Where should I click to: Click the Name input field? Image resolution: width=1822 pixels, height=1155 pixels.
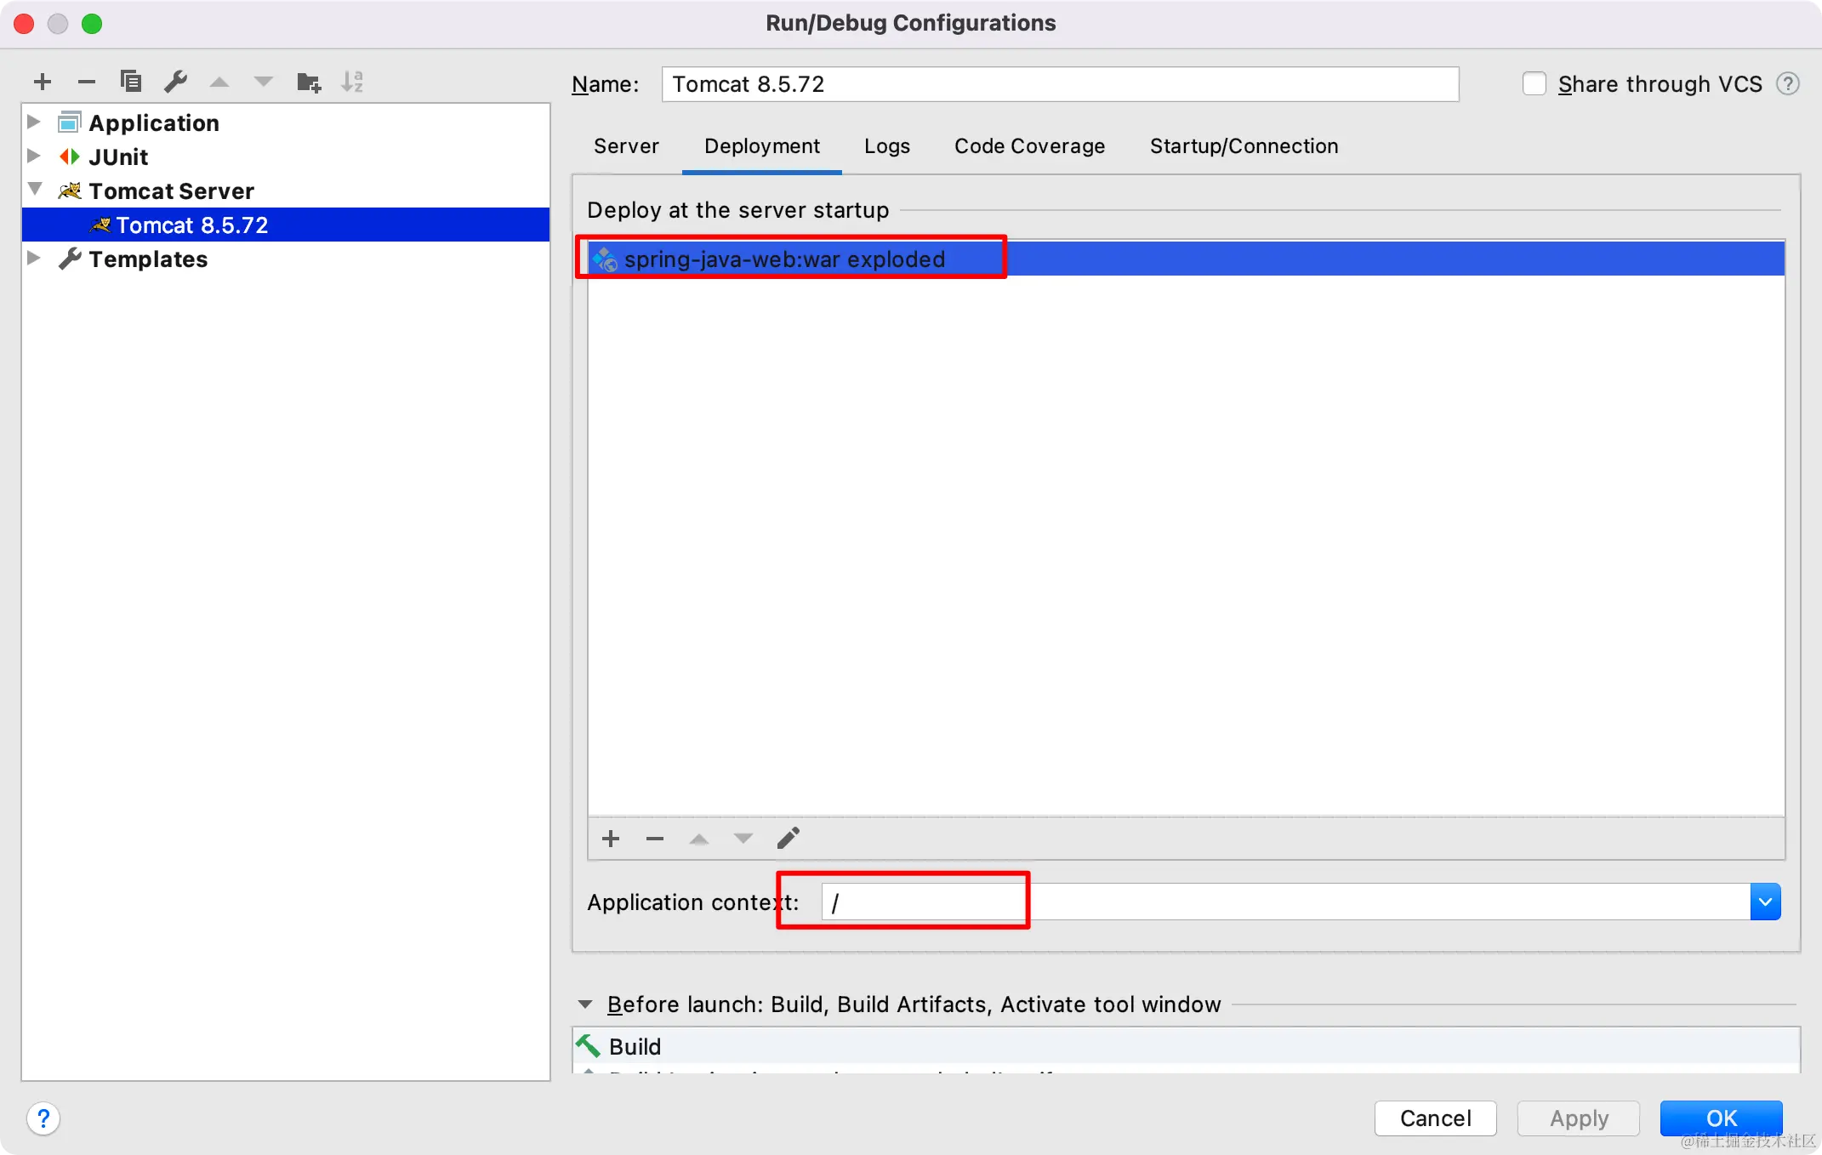pyautogui.click(x=1060, y=84)
